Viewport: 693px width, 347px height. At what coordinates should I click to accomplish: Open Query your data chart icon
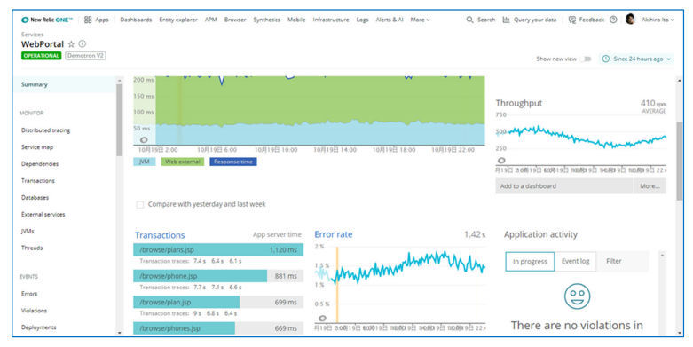pos(506,20)
